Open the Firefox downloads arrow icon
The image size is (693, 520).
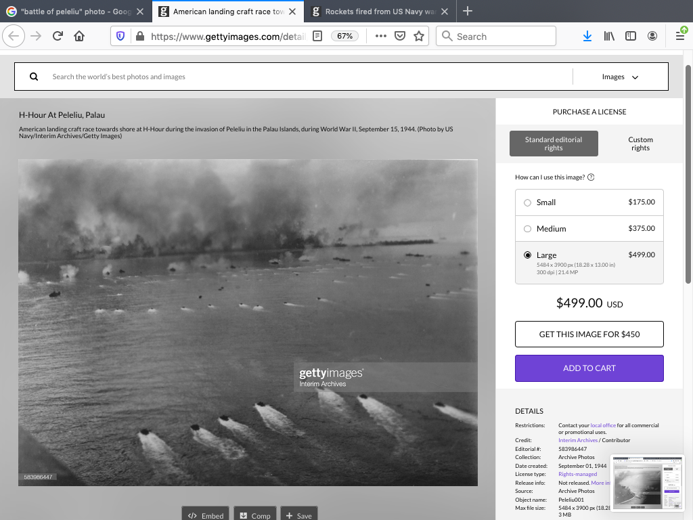point(587,37)
